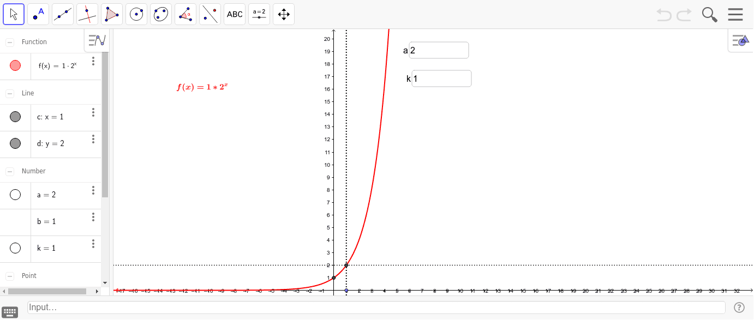Toggle visibility of number a = 2
The height and width of the screenshot is (320, 754).
pos(15,195)
